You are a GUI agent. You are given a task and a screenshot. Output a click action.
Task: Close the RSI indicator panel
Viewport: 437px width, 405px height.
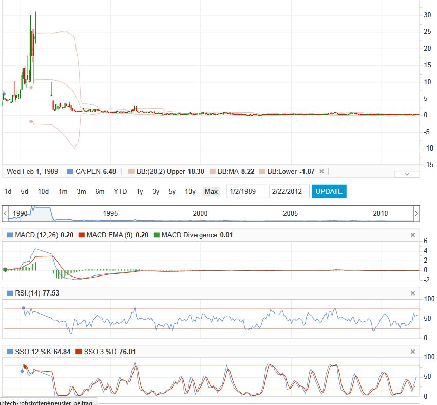coord(412,293)
